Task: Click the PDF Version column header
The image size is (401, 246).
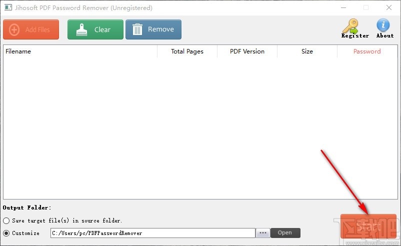Action: [x=247, y=51]
